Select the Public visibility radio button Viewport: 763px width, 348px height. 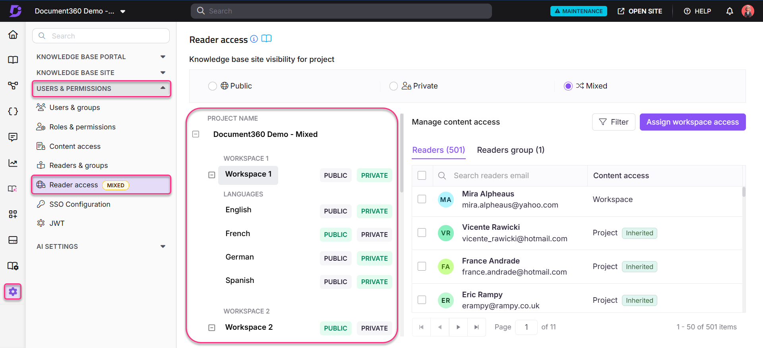click(213, 86)
